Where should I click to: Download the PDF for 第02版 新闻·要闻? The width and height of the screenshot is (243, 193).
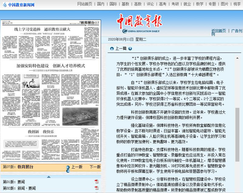coord(96,188)
